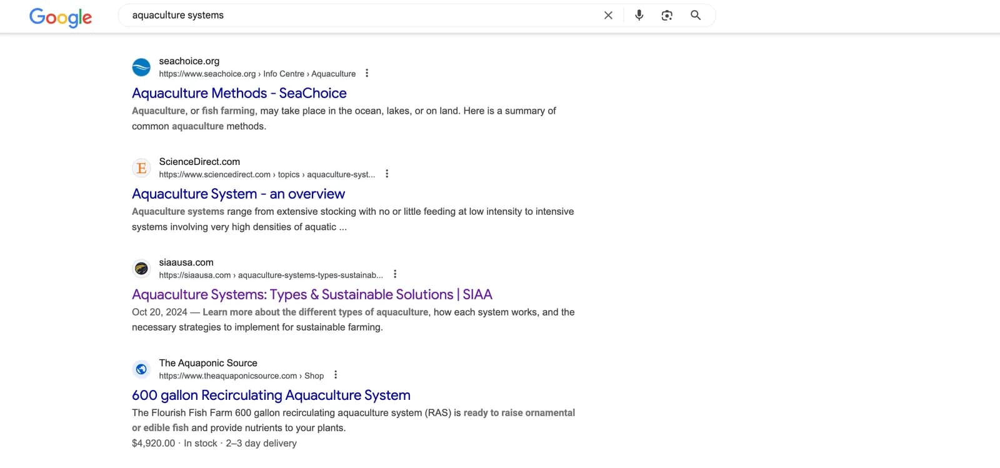Open search by image camera icon
The height and width of the screenshot is (468, 1000).
[667, 15]
